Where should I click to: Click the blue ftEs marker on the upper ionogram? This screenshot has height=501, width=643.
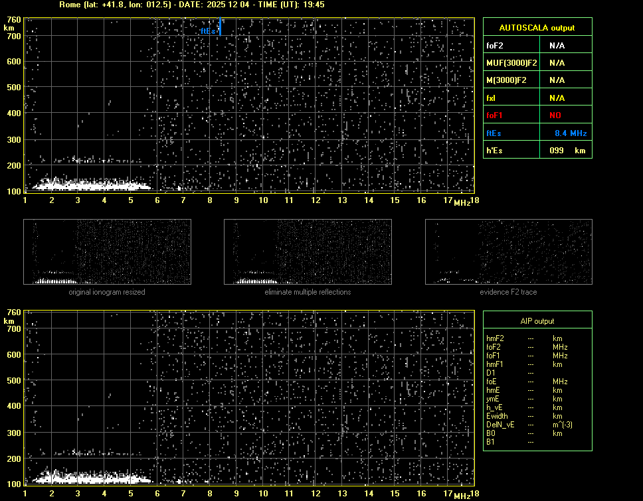click(219, 27)
